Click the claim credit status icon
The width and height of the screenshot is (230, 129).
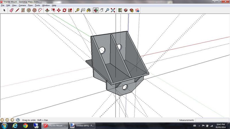point(12,120)
